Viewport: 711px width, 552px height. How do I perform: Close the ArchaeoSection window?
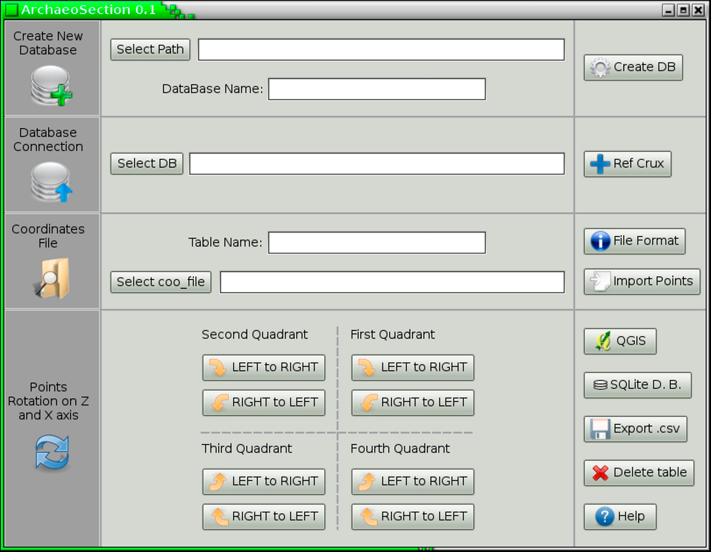(698, 10)
